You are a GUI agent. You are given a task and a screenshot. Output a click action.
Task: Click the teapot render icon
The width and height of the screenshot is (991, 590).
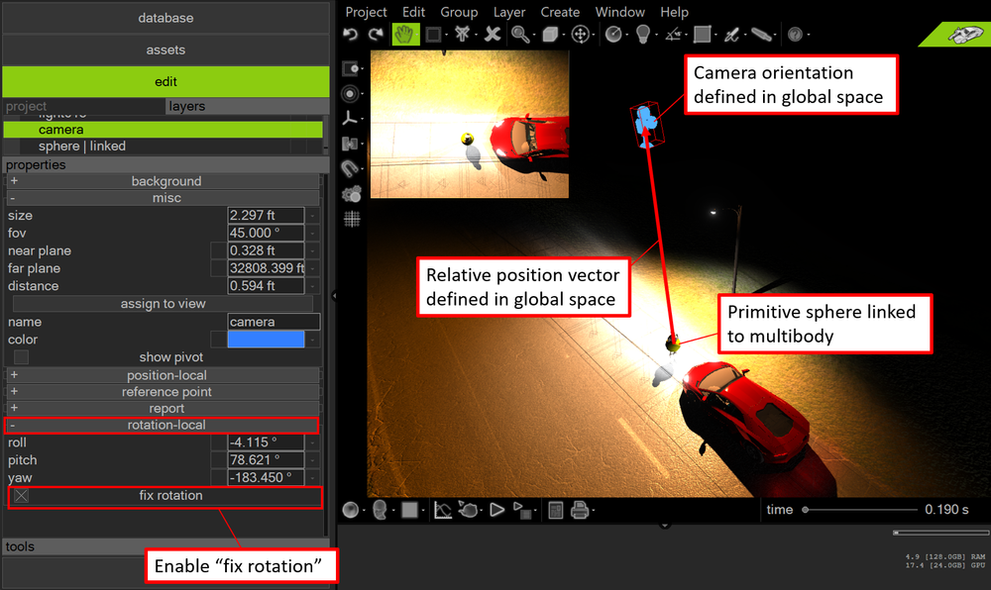coord(468,509)
